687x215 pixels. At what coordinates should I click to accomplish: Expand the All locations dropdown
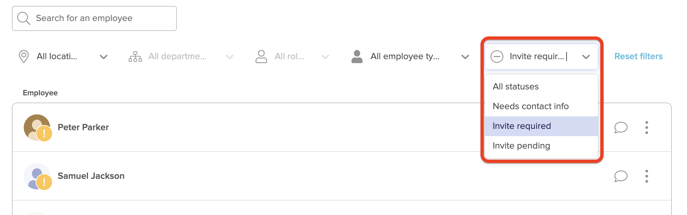point(104,56)
